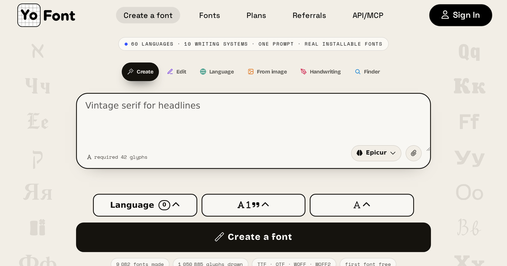The width and height of the screenshot is (507, 266).
Task: Click the Language count badge 0
Action: [x=164, y=205]
